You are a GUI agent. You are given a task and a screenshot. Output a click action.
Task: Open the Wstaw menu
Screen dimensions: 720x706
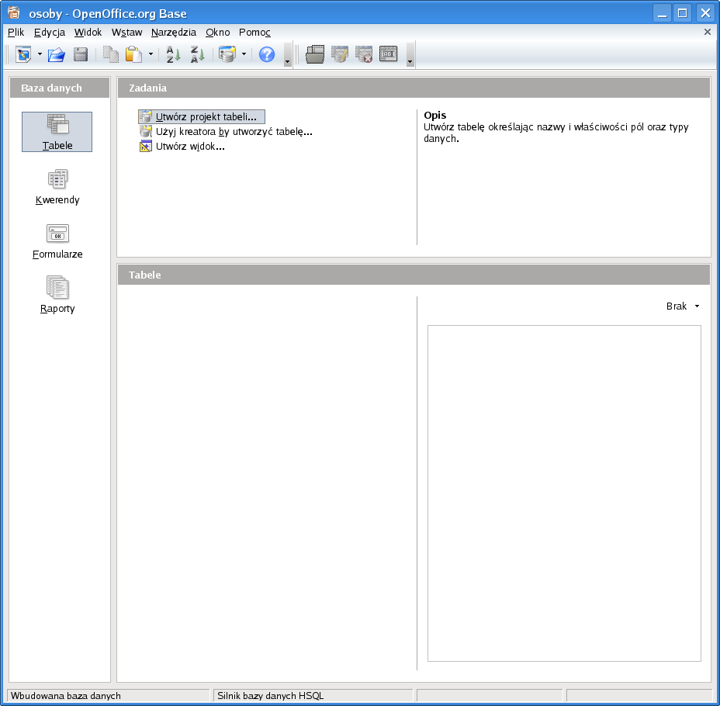pos(126,32)
